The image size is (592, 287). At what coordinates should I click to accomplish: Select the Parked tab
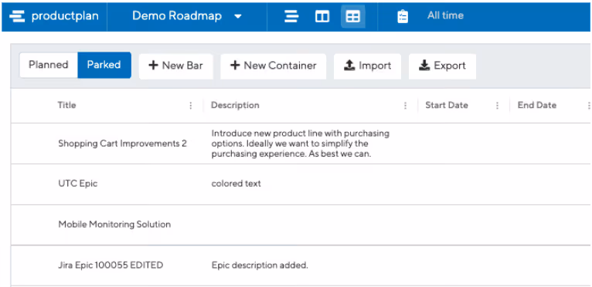[x=104, y=65]
